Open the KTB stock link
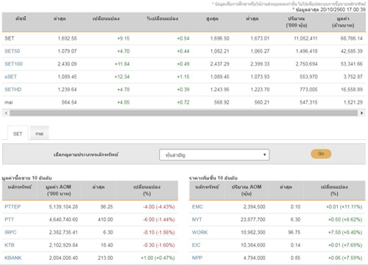The width and height of the screenshot is (368, 265). tap(10, 245)
